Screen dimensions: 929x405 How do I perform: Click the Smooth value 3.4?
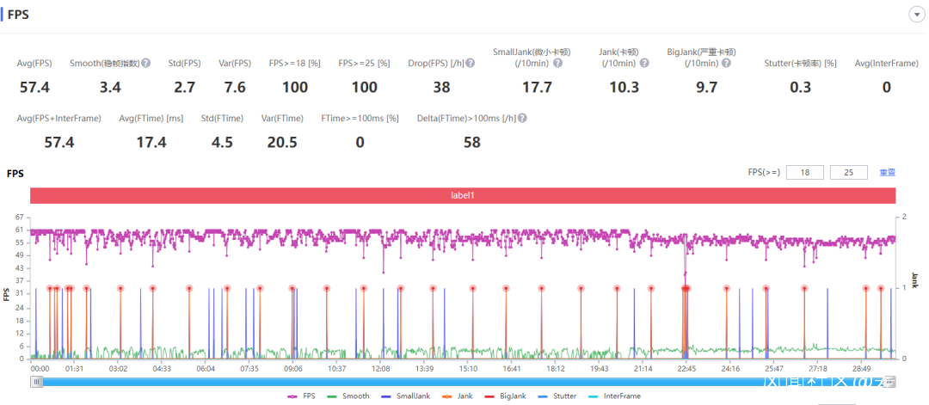[110, 88]
